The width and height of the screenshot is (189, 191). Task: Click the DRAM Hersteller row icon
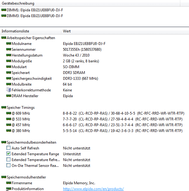(x=9, y=96)
